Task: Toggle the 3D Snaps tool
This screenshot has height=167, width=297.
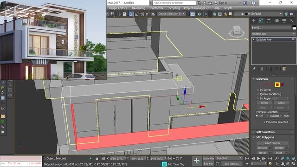Action: 131,14
